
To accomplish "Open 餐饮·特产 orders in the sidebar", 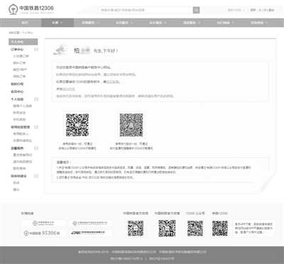I will tap(20, 70).
